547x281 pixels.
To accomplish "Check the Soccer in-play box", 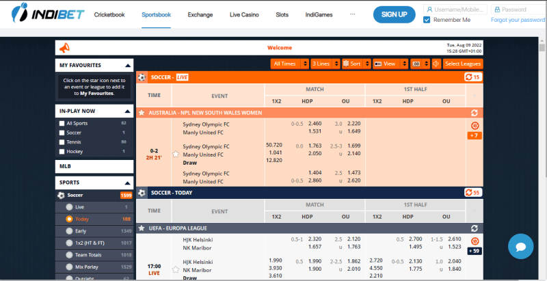I will pos(62,133).
